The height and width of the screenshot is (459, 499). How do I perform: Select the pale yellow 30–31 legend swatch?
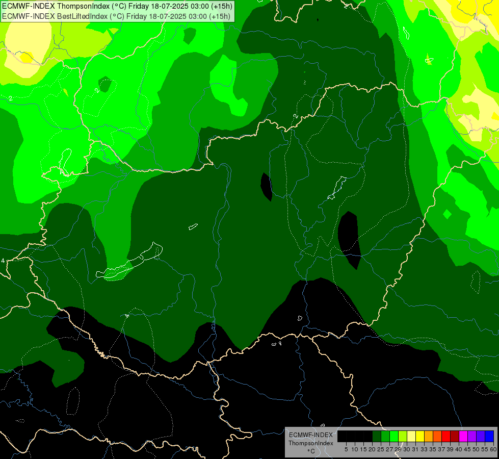(x=411, y=436)
